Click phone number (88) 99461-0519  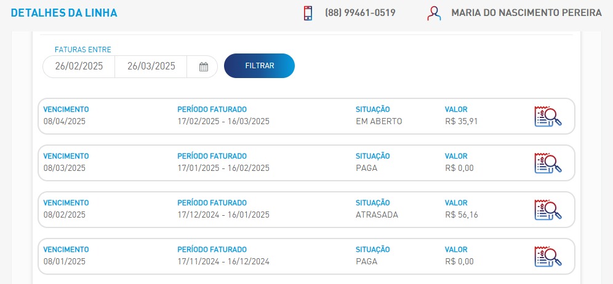(x=360, y=13)
